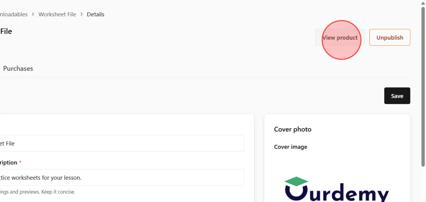Go to Worksheet File breadcrumb
Image resolution: width=426 pixels, height=202 pixels.
coord(57,14)
